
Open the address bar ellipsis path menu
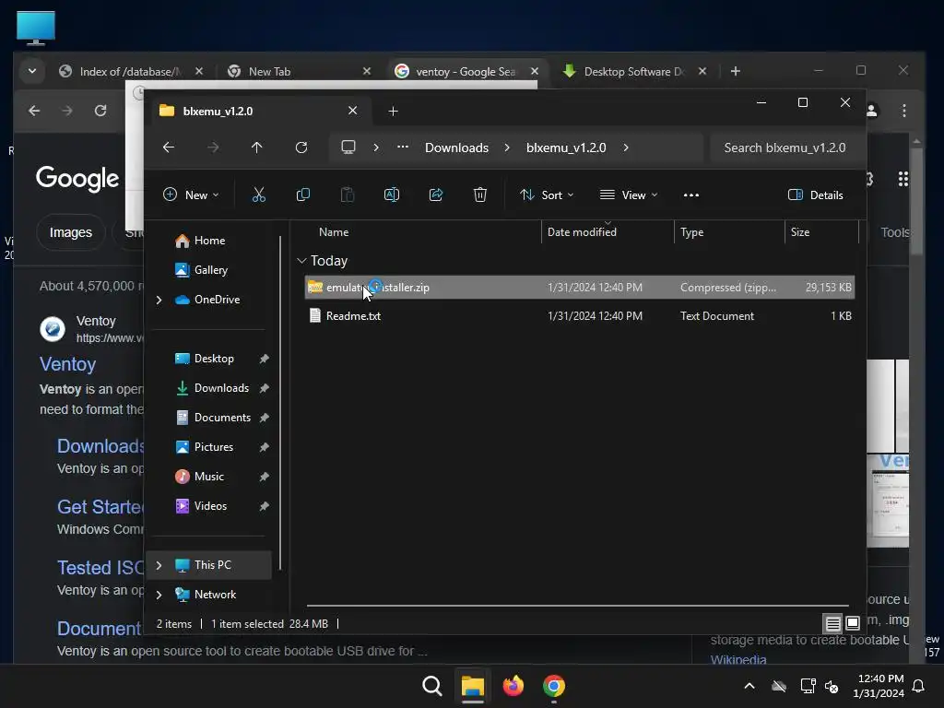[403, 147]
